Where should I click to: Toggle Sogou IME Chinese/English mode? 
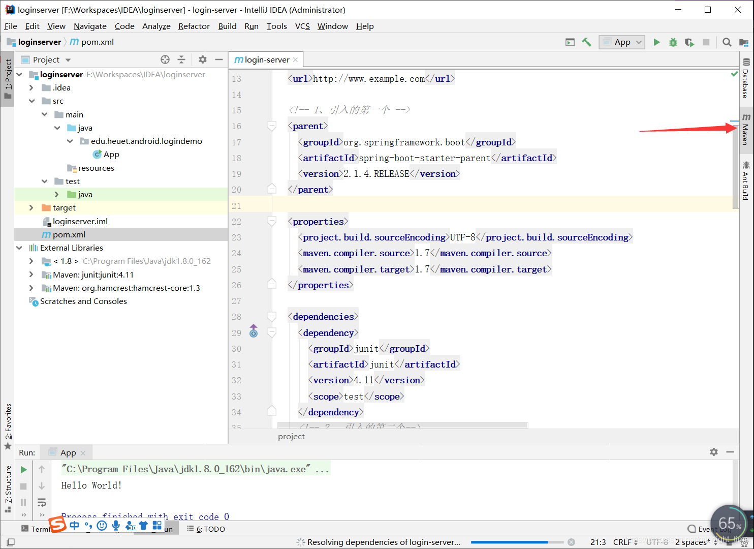point(75,525)
